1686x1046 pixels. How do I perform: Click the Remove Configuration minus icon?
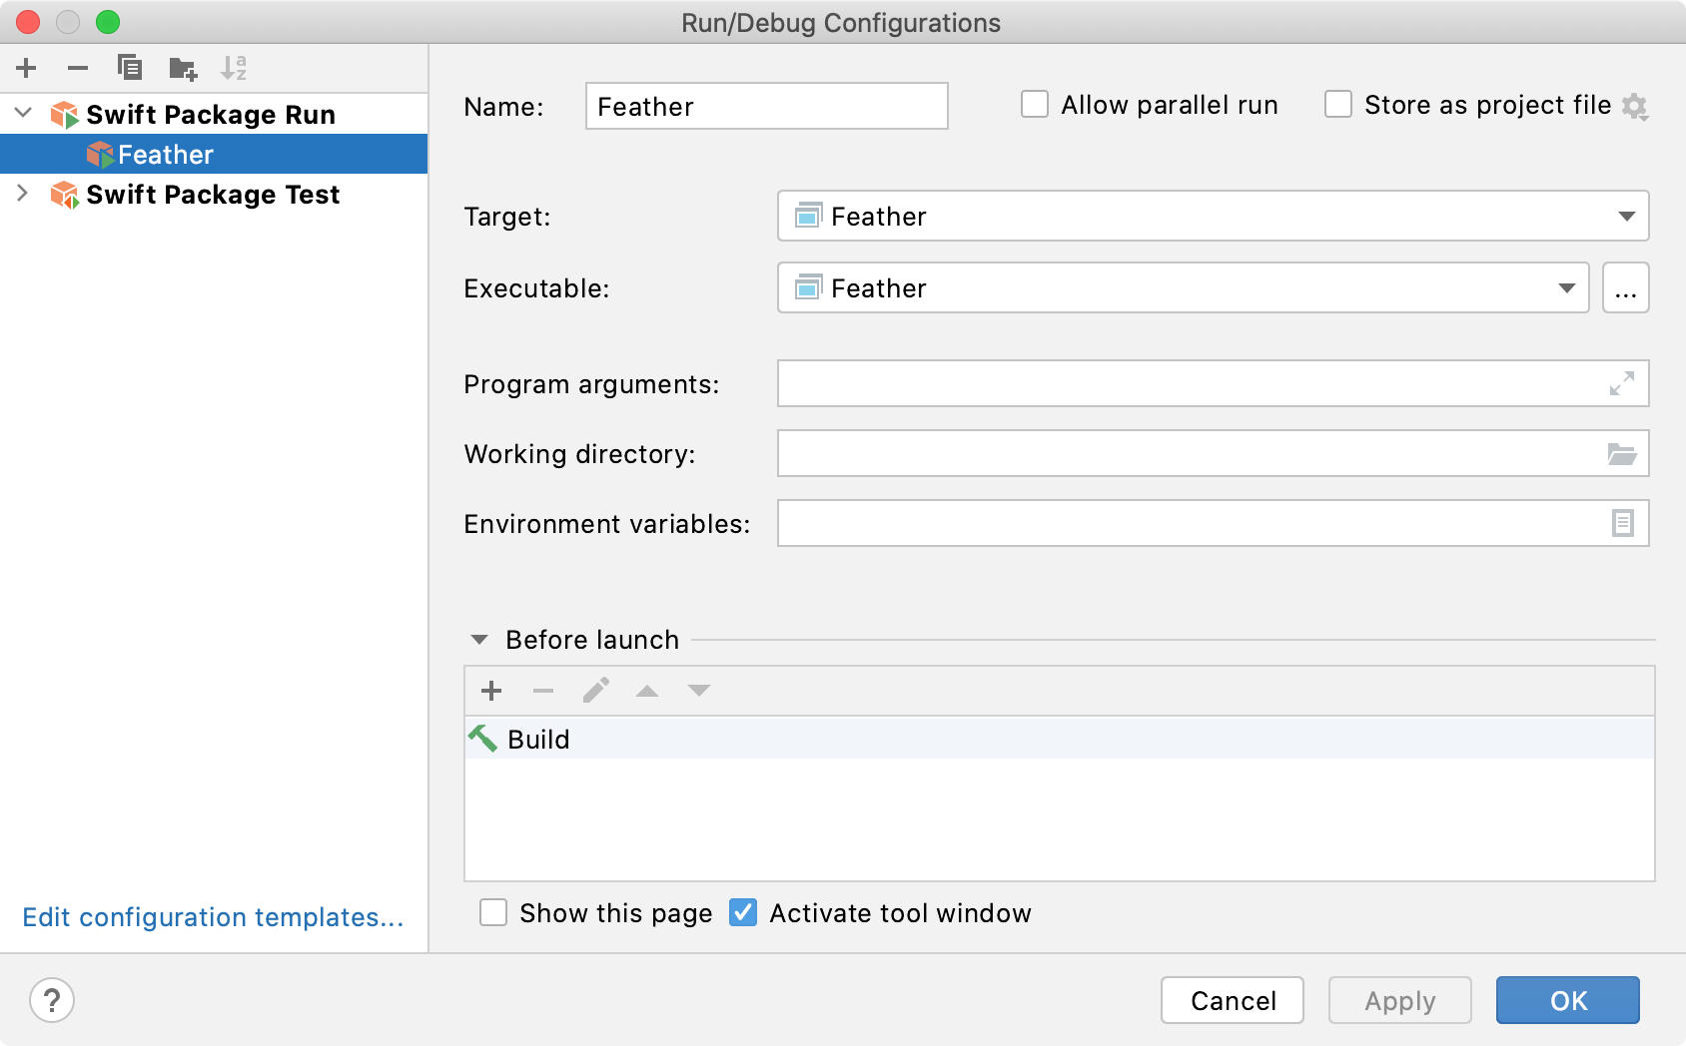point(78,68)
